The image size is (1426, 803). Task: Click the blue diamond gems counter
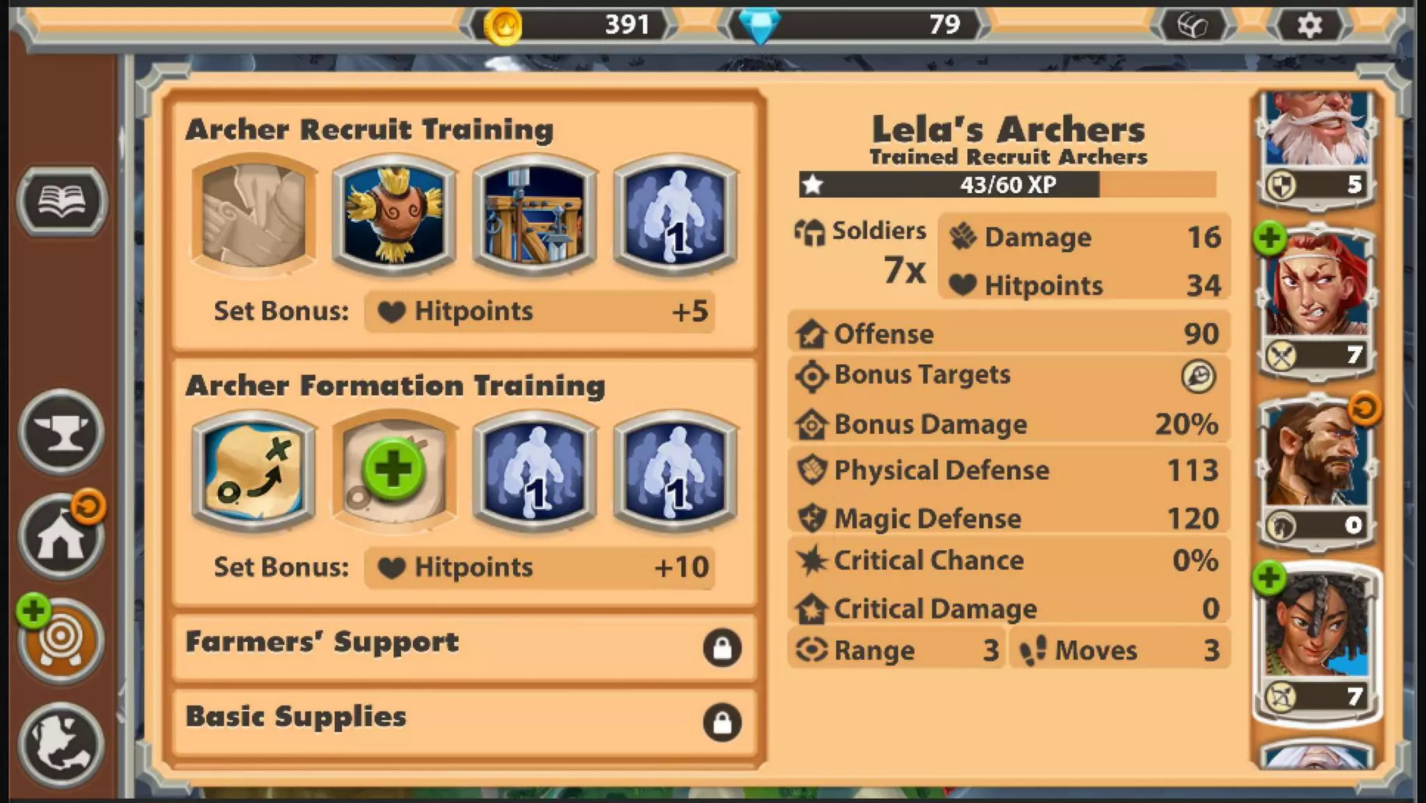[855, 26]
